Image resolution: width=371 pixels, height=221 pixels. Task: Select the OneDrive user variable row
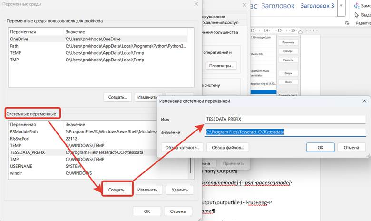[98, 39]
